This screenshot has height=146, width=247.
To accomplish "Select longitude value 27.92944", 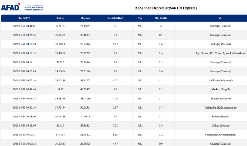I will click(85, 44).
